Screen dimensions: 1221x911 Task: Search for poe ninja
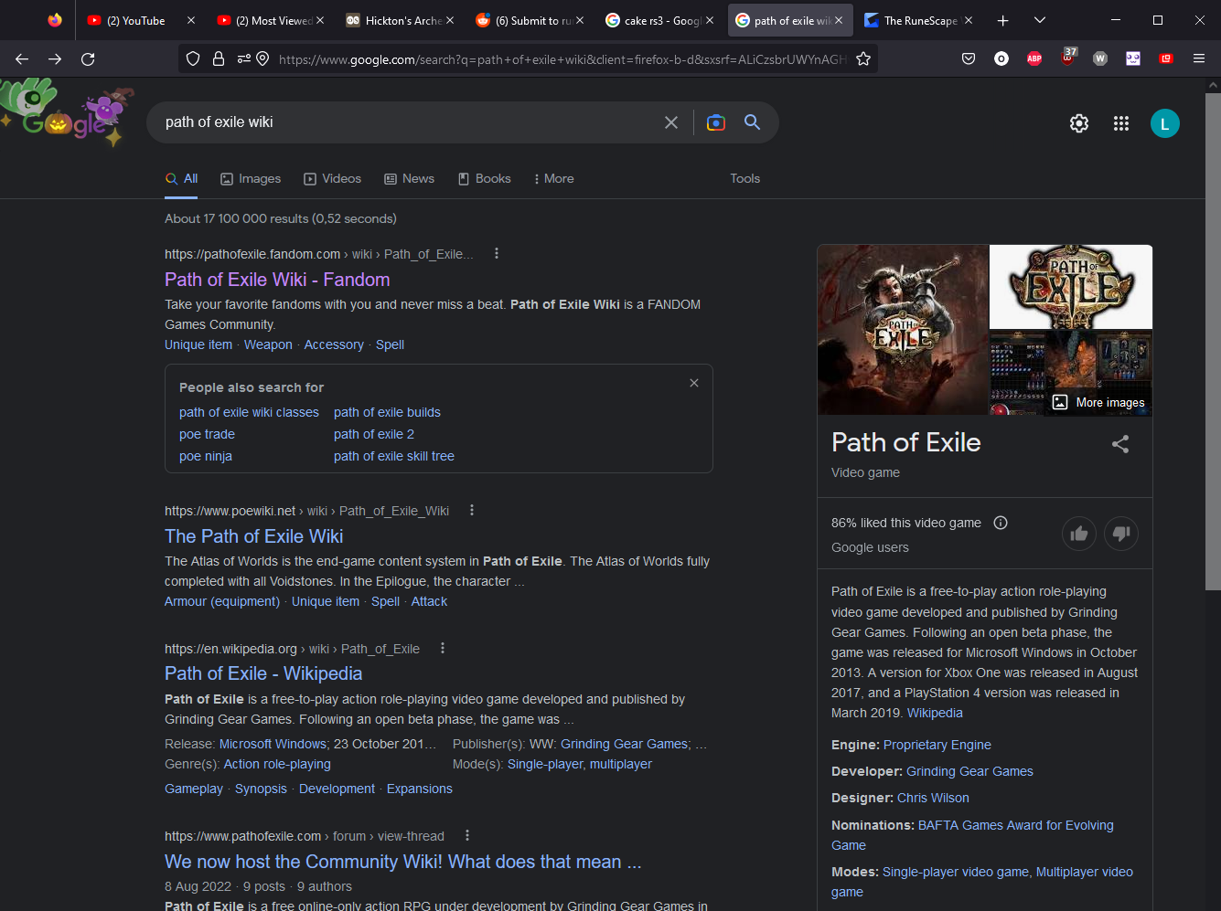coord(206,456)
